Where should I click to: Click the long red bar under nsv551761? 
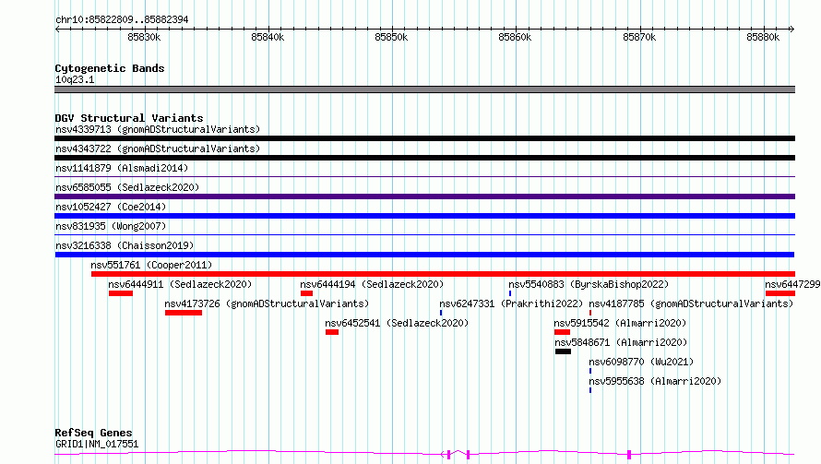[x=443, y=274]
